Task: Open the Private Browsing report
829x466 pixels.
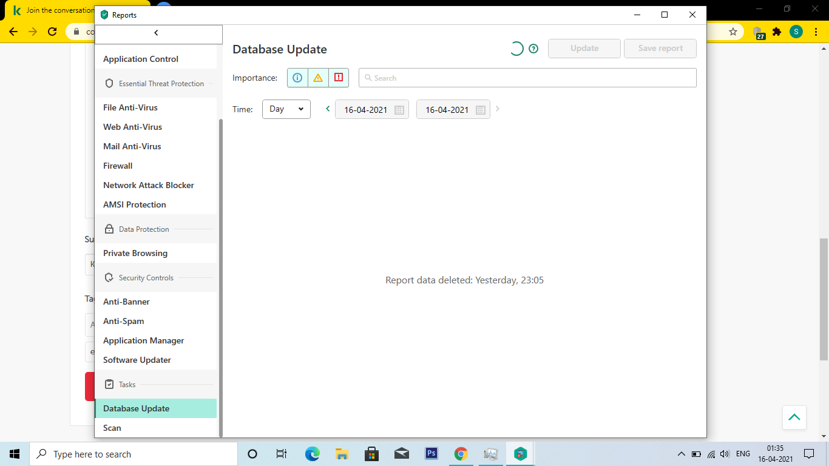Action: 155,253
